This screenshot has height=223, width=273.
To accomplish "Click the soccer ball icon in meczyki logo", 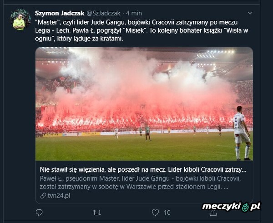I will point(245,207).
